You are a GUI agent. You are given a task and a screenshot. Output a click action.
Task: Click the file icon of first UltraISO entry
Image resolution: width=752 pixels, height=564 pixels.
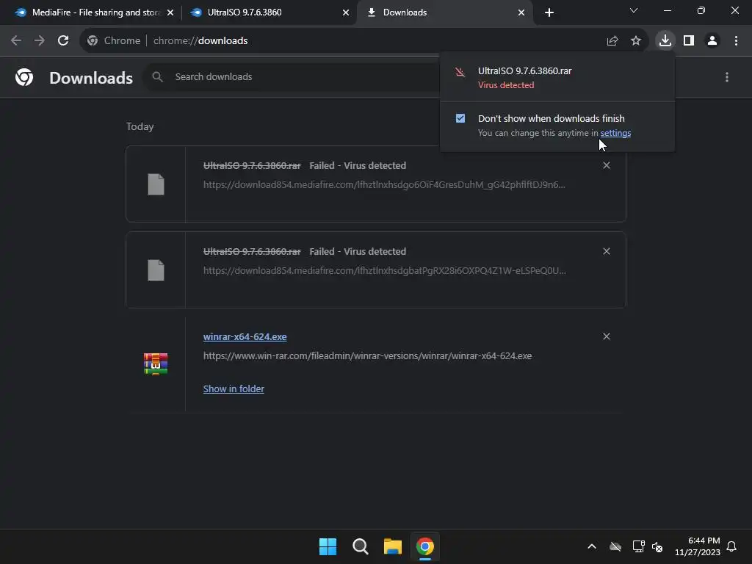[156, 184]
